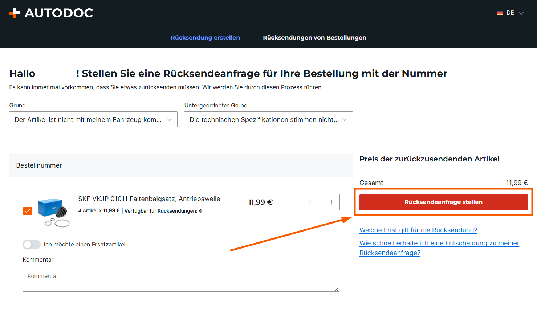Uncheck the SKF Faltenbalgsatz item checkbox
This screenshot has width=537, height=311.
coord(27,211)
